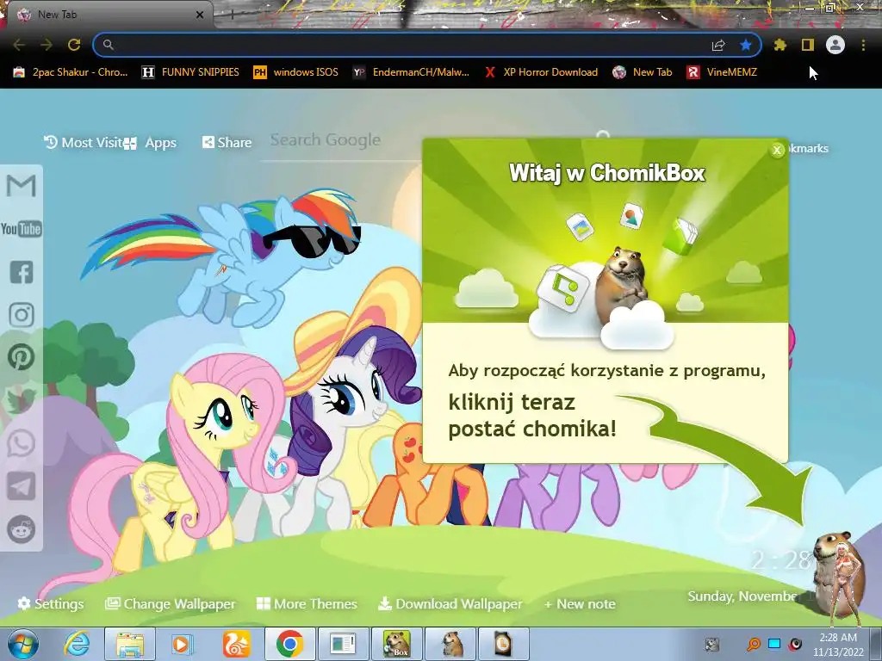Image resolution: width=882 pixels, height=661 pixels.
Task: Open the Chrome profile avatar
Action: 835,45
